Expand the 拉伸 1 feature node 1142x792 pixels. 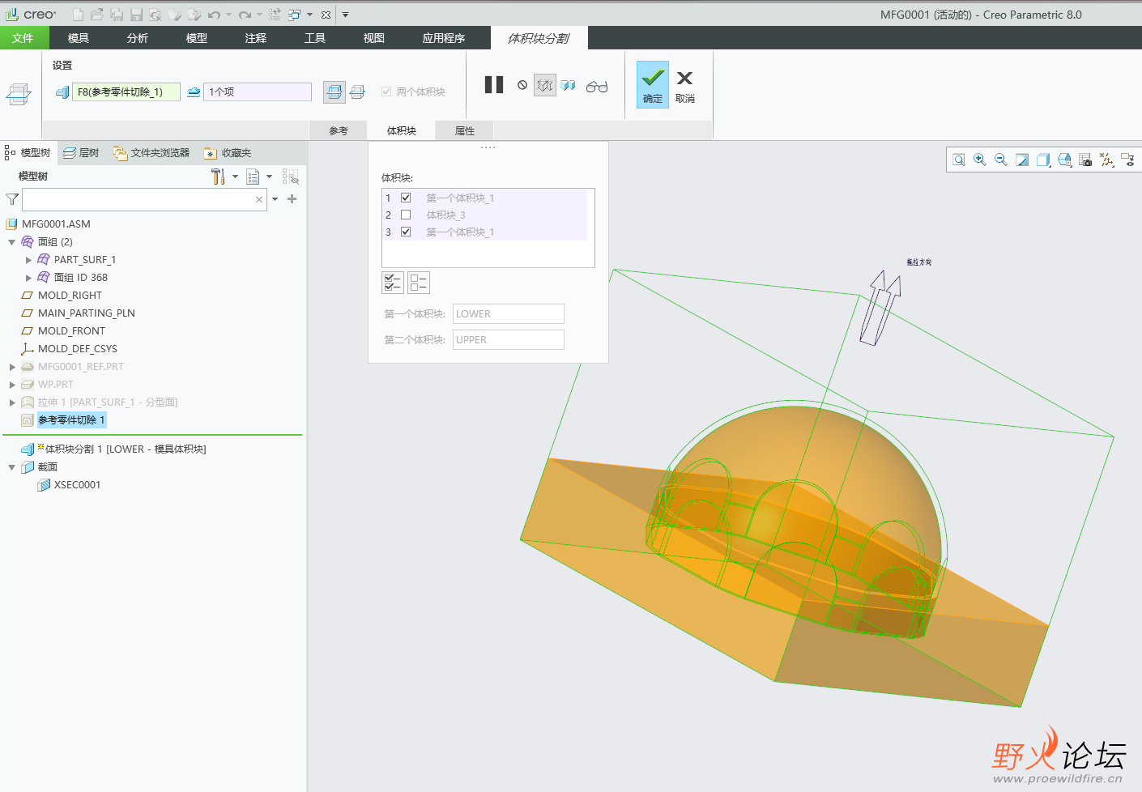(12, 402)
